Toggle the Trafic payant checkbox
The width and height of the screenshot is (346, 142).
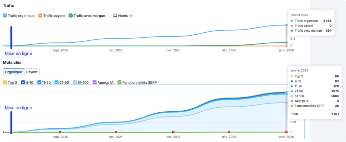[41, 15]
